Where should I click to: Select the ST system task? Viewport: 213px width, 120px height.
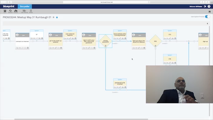tap(37, 34)
